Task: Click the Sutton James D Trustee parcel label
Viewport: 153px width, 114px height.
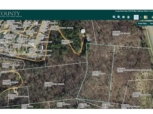Action: (54, 84)
